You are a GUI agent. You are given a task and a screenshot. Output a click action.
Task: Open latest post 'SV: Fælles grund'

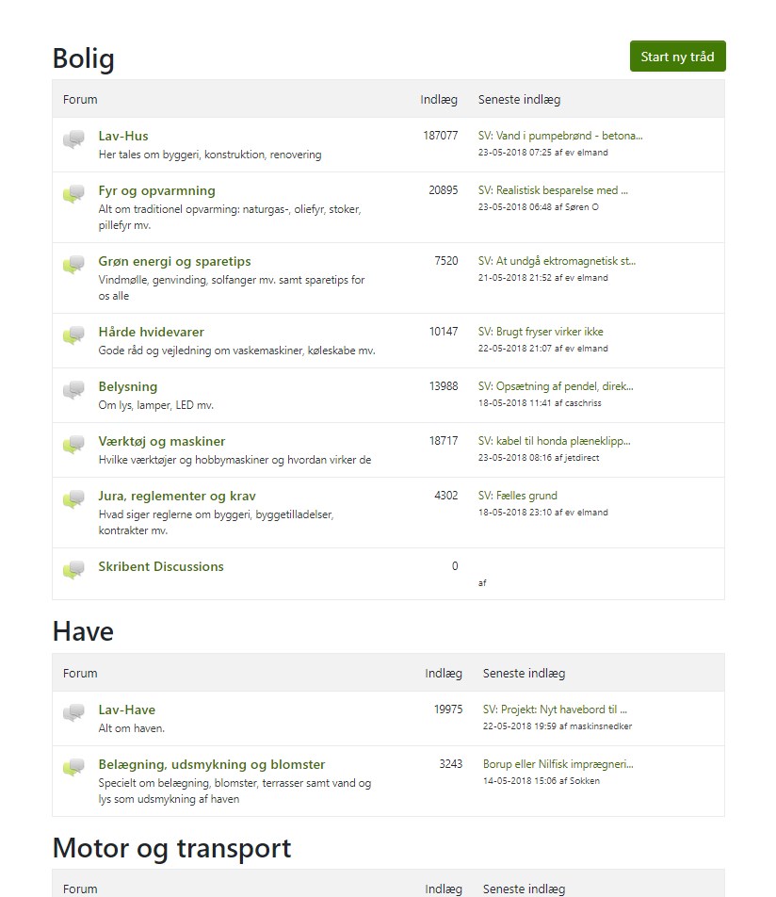pyautogui.click(x=518, y=496)
